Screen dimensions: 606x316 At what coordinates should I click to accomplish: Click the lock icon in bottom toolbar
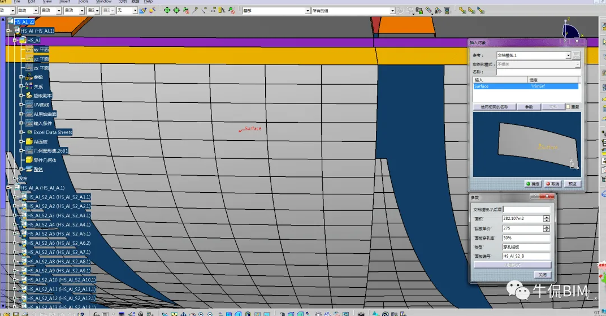tap(140, 314)
